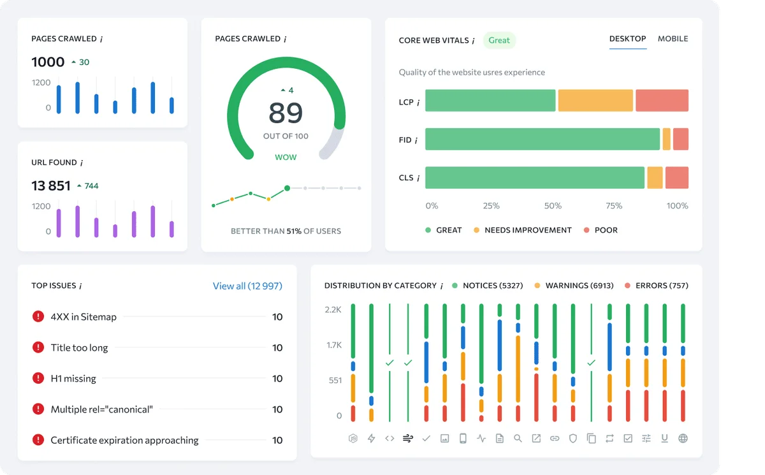The width and height of the screenshot is (765, 475).
Task: Toggle the GREAT legend filter in Core Web Vitals
Action: (x=443, y=230)
